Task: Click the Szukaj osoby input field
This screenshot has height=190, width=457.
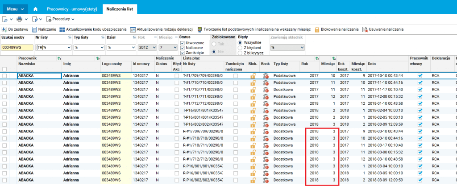Action: (17, 47)
